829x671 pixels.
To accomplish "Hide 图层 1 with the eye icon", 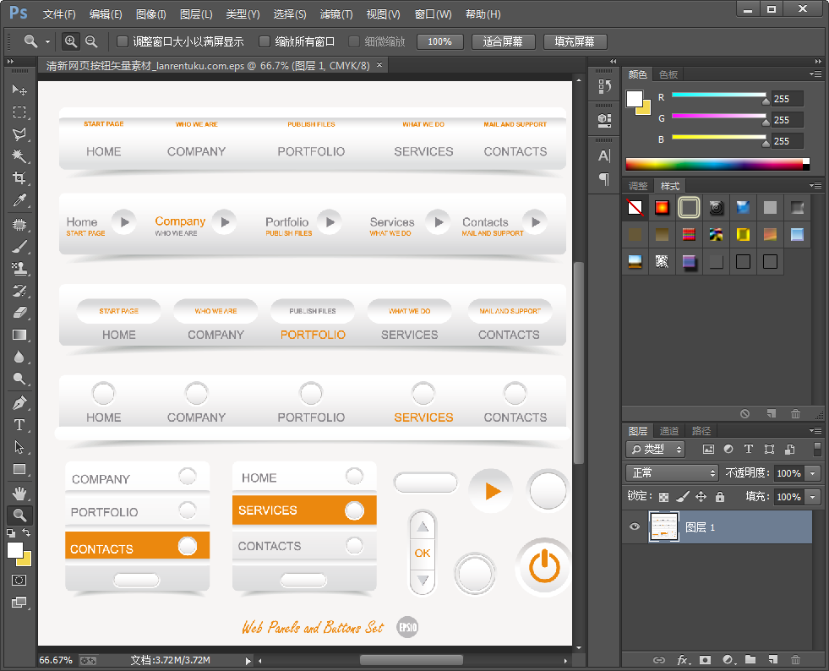I will [x=635, y=526].
